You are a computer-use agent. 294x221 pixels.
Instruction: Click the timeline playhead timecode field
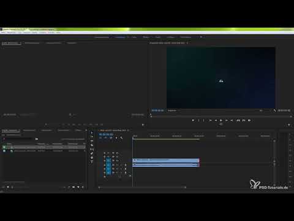106,134
